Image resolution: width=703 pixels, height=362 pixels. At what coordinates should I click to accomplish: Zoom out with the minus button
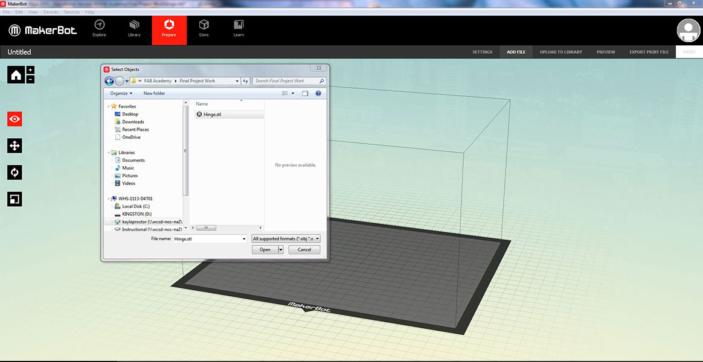click(30, 79)
